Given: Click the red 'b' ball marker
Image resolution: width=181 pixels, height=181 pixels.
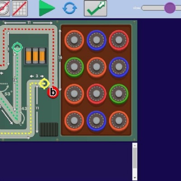Looking at the screenshot, I should (x=53, y=92).
